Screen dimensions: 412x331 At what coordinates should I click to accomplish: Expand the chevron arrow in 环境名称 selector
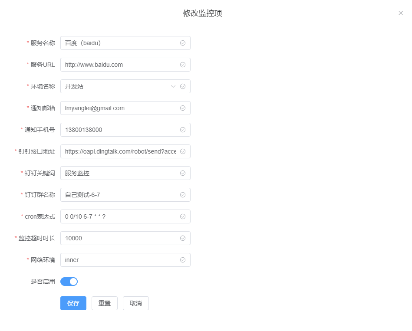coord(173,86)
